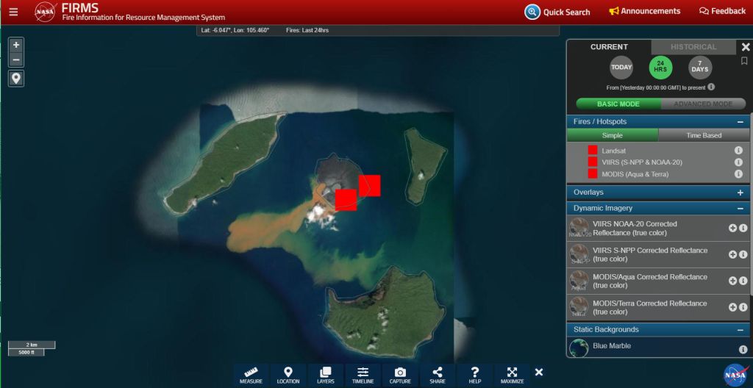The image size is (753, 388).
Task: Zoom in on the map
Action: (x=16, y=45)
